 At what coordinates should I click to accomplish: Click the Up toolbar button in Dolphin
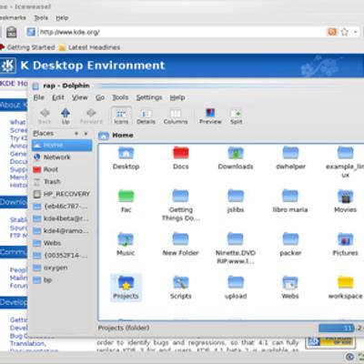pos(66,116)
